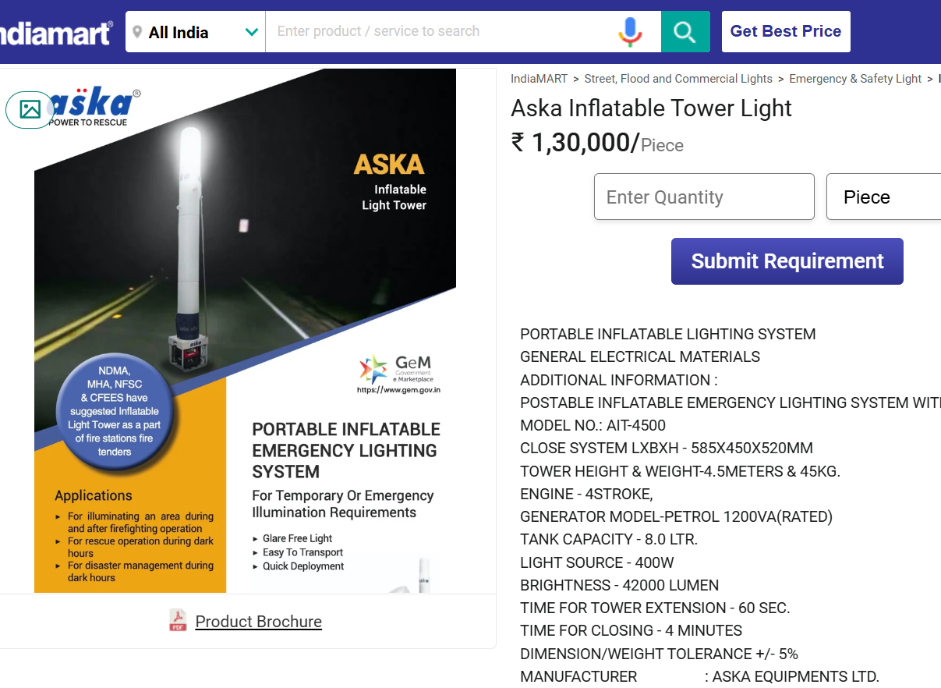This screenshot has height=688, width=941.
Task: Select the GENERAL ELECTRICAL MATERIALS line
Action: [640, 357]
